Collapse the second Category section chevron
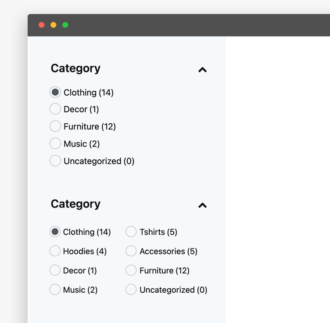This screenshot has height=323, width=330. (202, 205)
